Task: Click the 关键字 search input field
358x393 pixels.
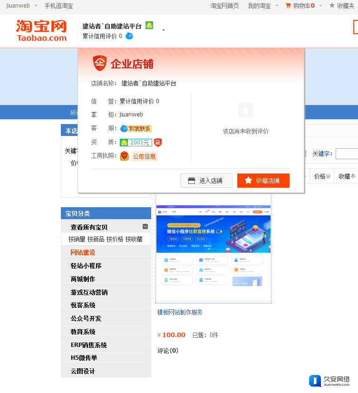Action: (347, 153)
